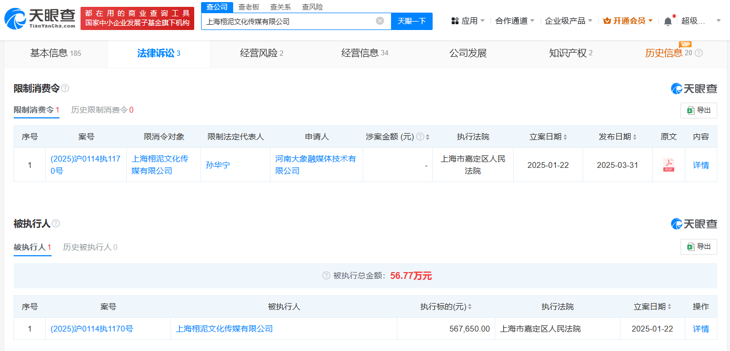This screenshot has width=730, height=351.
Task: Export the 被执行人 table via 导出
Action: tap(698, 246)
